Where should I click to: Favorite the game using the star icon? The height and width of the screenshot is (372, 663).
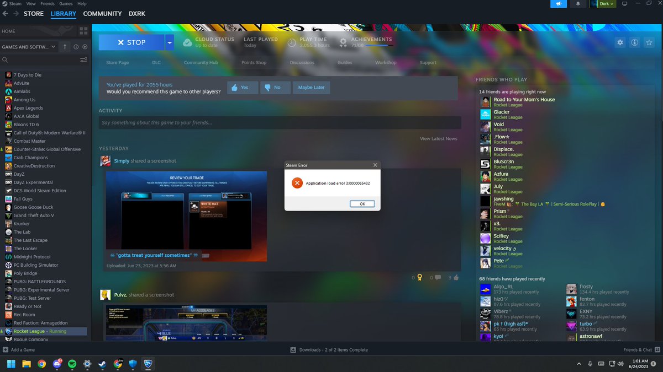(x=649, y=42)
